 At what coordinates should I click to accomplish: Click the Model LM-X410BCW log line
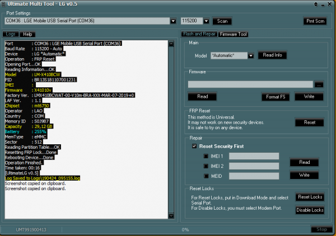33,75
